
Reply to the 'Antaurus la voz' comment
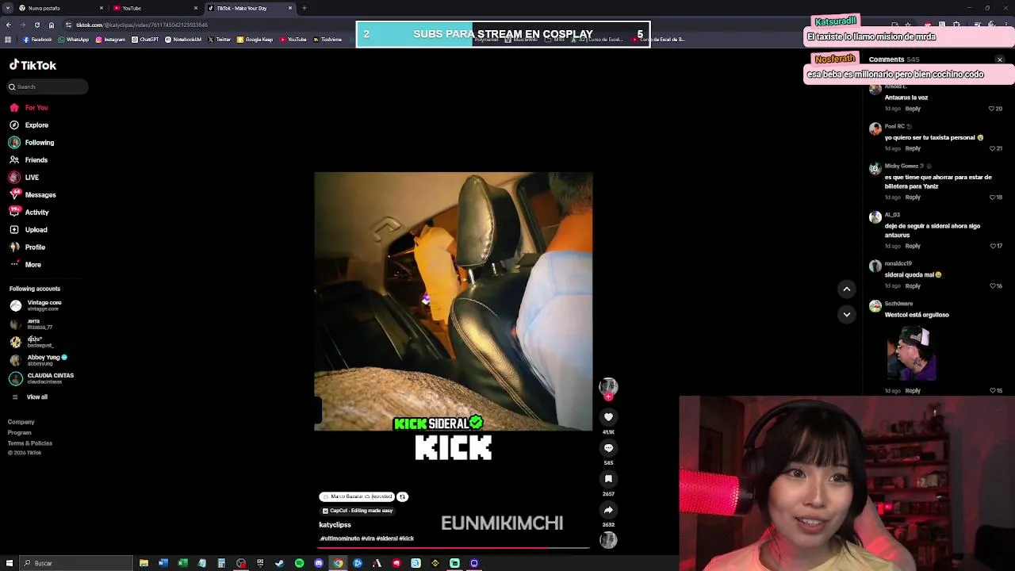coord(913,109)
